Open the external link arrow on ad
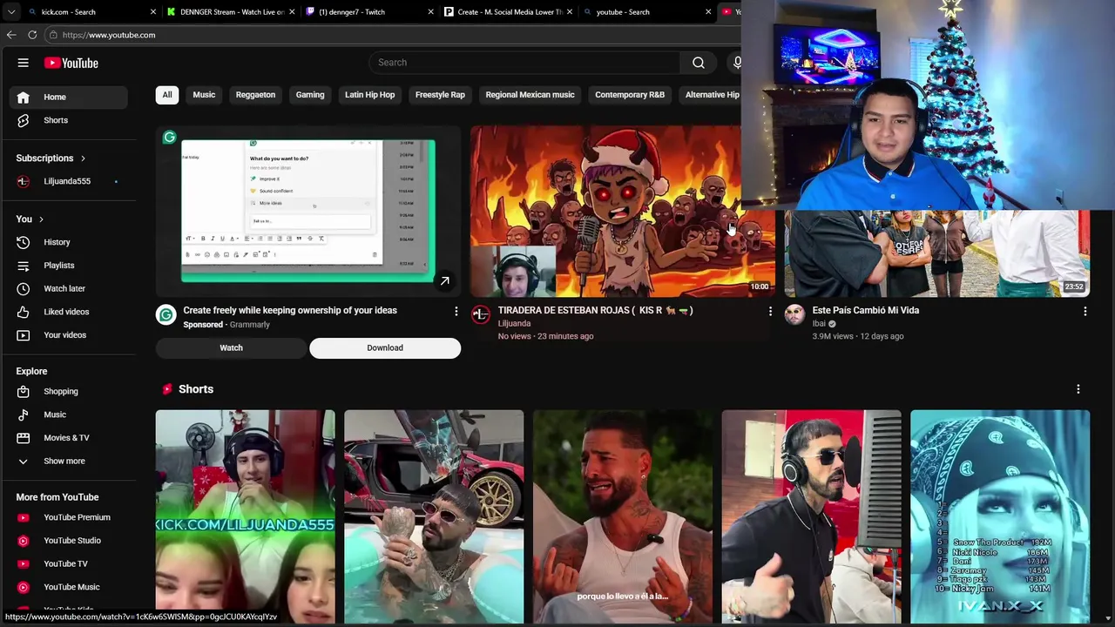Screen dimensions: 1115x627 point(444,281)
